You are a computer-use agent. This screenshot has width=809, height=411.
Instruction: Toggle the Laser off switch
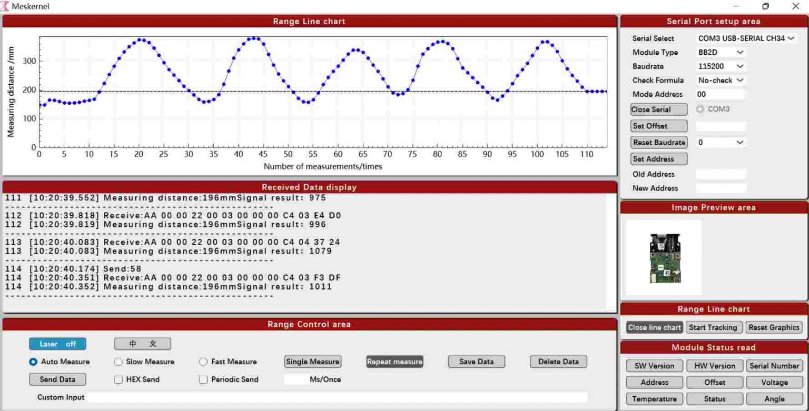pyautogui.click(x=57, y=344)
